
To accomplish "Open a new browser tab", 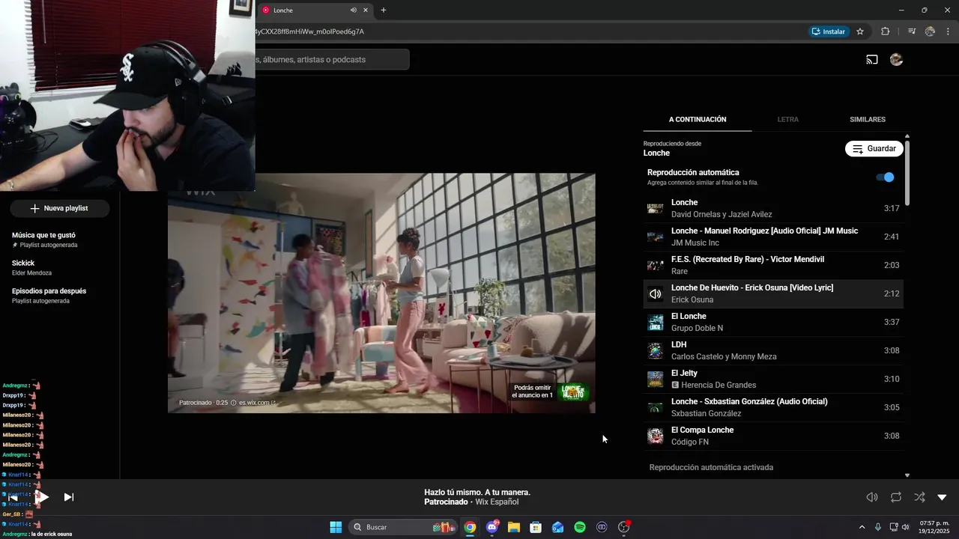I will point(384,10).
